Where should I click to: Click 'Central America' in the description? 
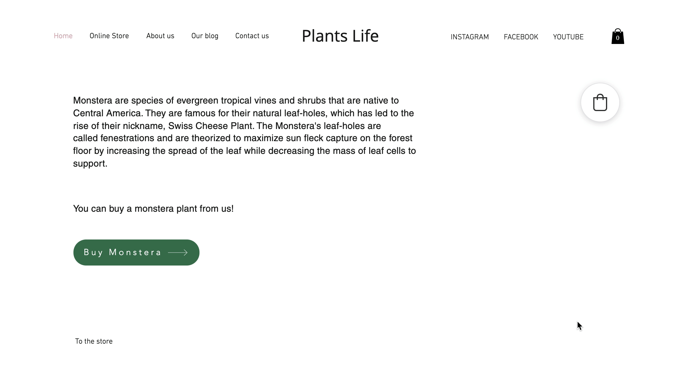click(107, 113)
